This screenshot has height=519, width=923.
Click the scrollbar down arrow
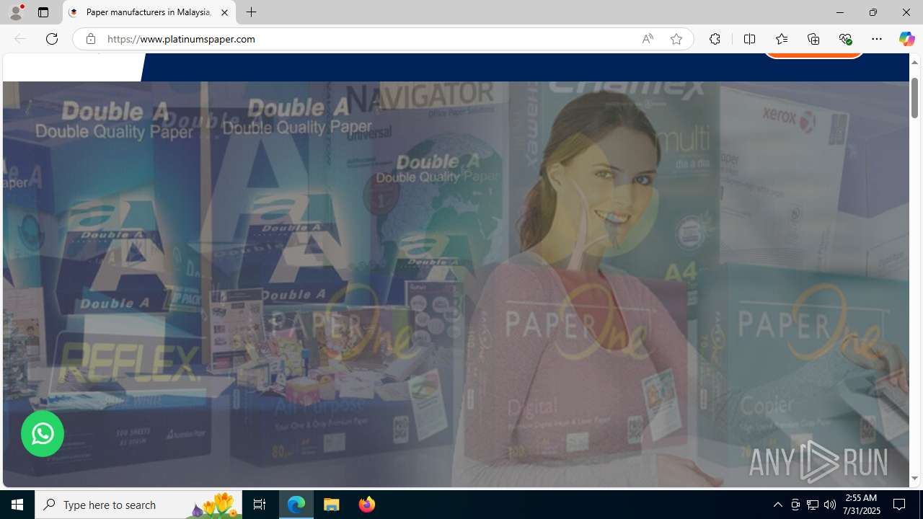click(x=914, y=479)
